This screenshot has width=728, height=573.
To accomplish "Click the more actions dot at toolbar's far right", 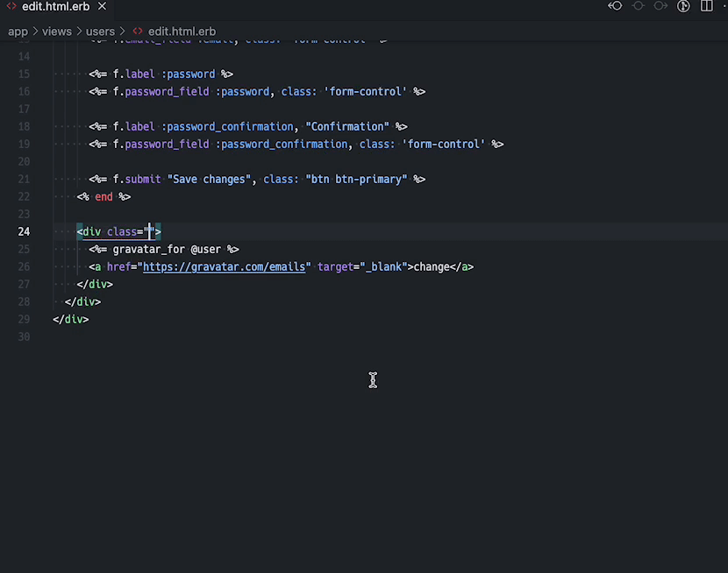I will [x=724, y=6].
